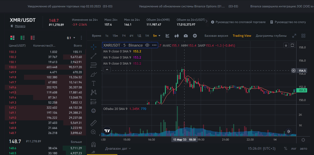Open the 5м interval dropdown arrow

point(159,36)
